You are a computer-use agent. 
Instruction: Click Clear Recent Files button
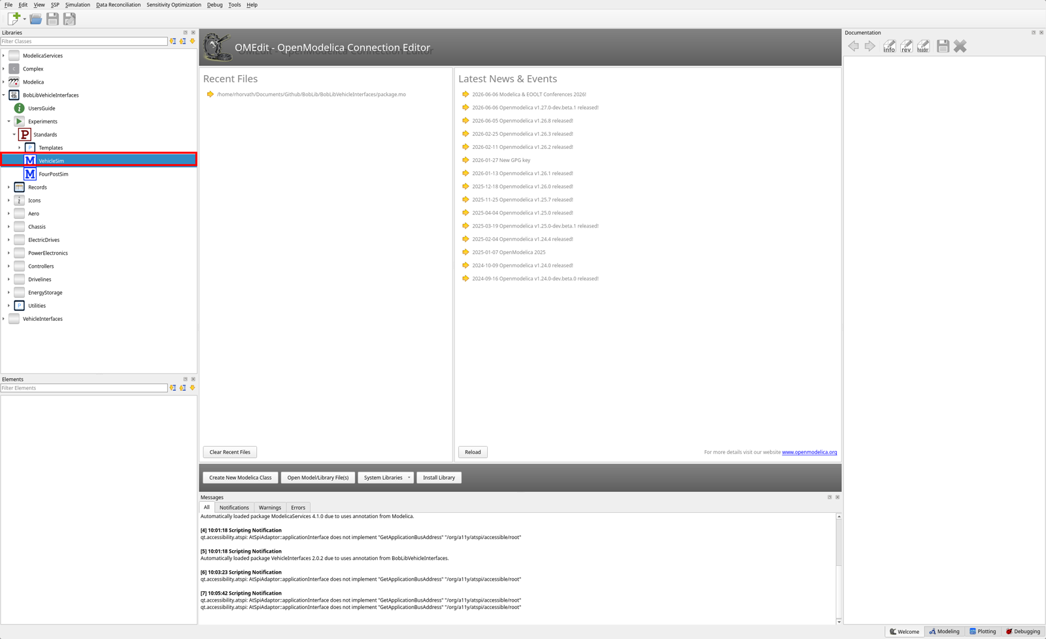(x=230, y=452)
